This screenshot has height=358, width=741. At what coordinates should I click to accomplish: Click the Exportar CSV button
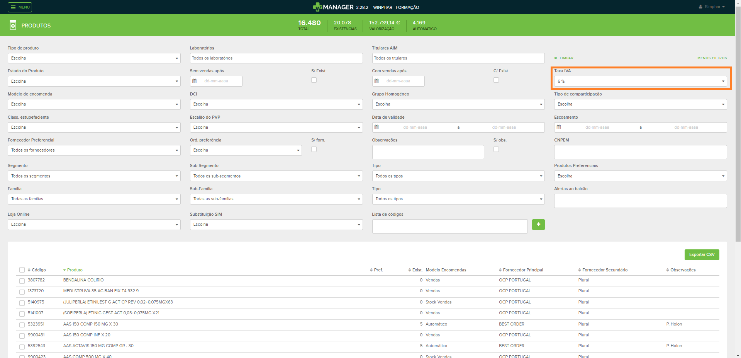(702, 255)
